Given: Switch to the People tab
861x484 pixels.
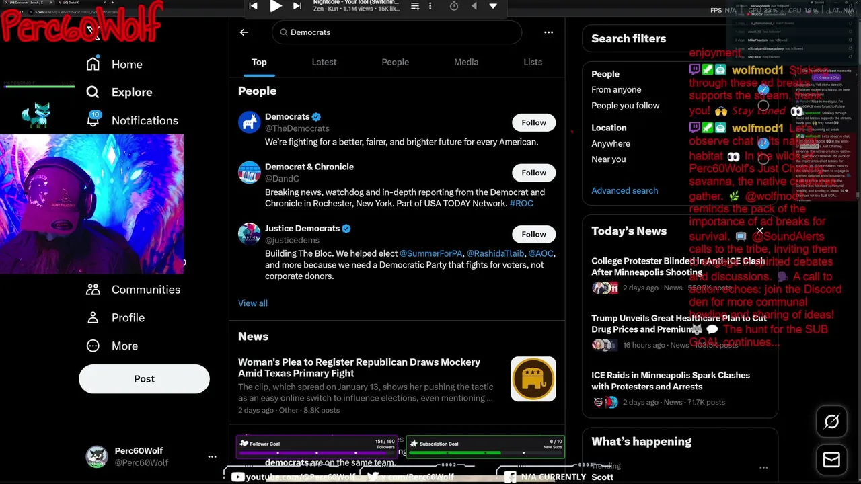Looking at the screenshot, I should (396, 62).
